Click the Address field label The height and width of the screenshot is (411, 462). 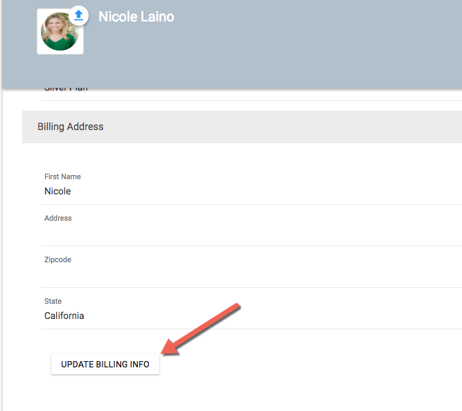click(x=58, y=219)
